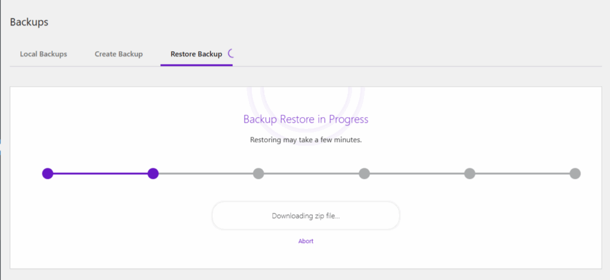
Task: Select the Restore Backup tab
Action: pyautogui.click(x=196, y=54)
